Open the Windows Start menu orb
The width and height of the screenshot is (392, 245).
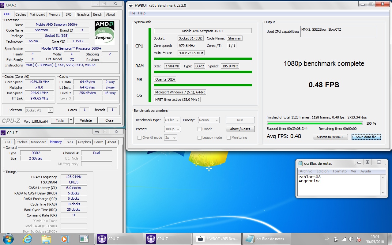click(8, 239)
